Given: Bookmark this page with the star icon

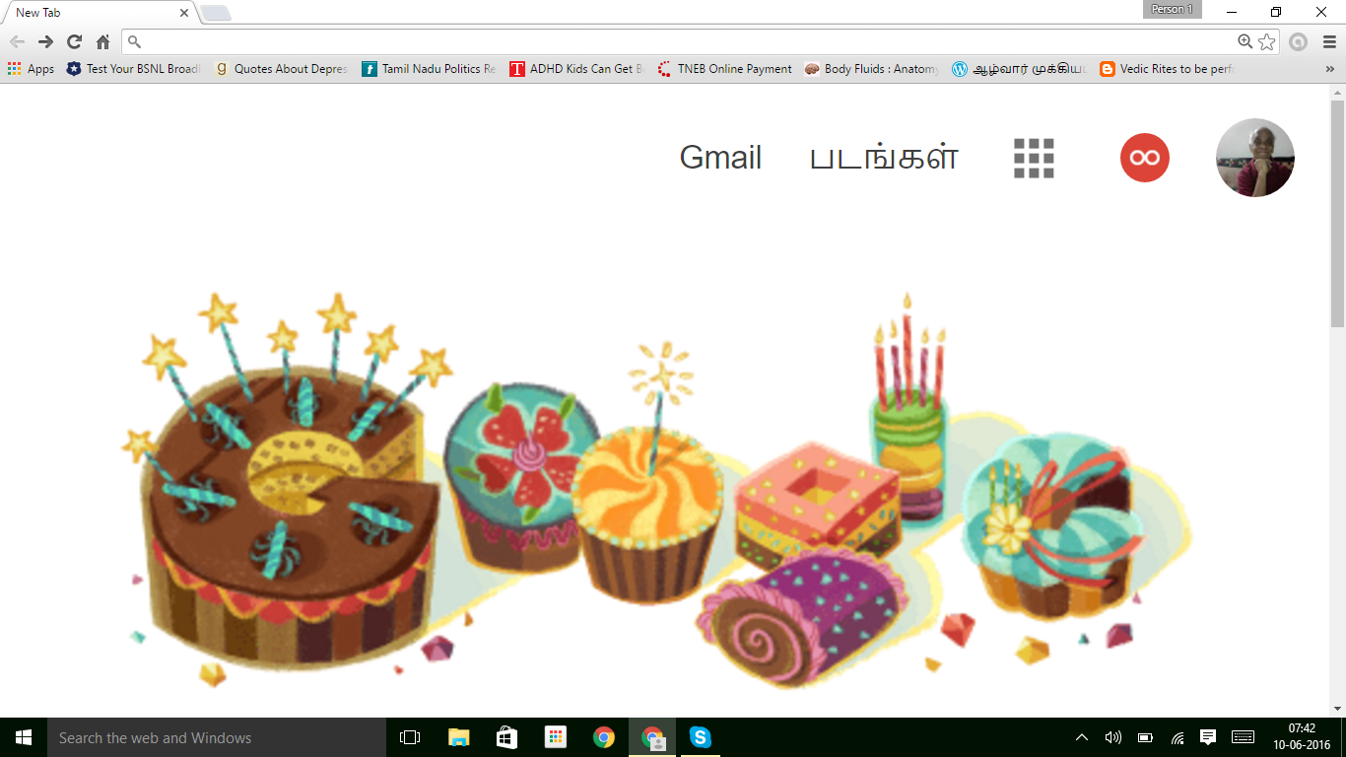Looking at the screenshot, I should coord(1266,41).
